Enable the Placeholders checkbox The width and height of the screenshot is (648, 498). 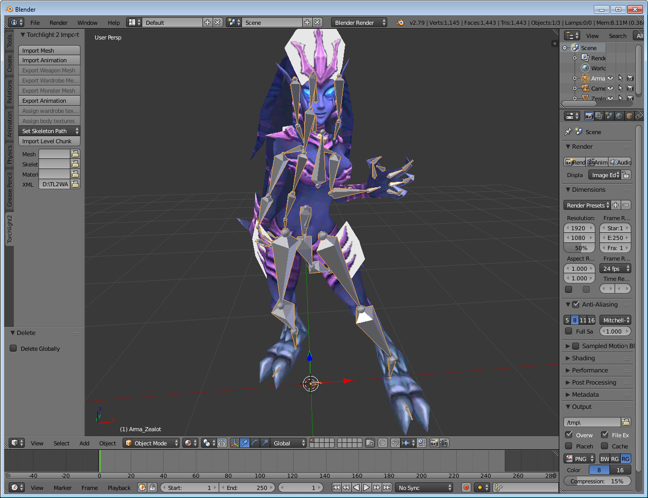(x=569, y=446)
